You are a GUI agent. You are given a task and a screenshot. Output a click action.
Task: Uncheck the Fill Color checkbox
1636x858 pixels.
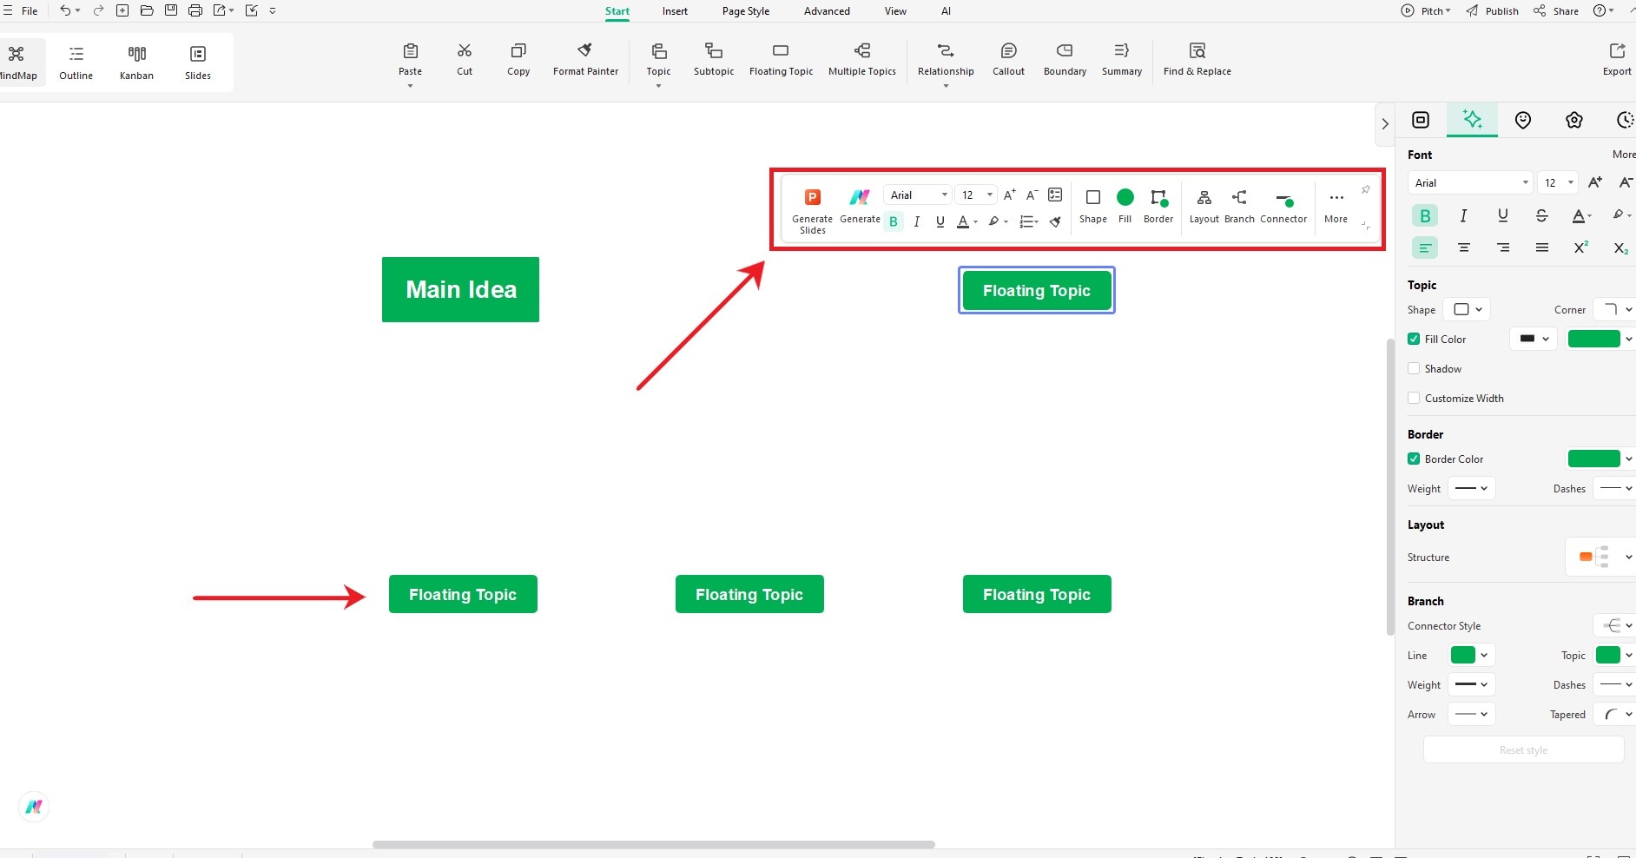[1414, 339]
